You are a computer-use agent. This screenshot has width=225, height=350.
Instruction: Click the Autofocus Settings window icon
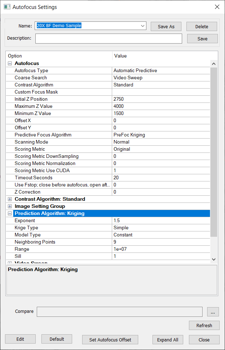[x=7, y=7]
